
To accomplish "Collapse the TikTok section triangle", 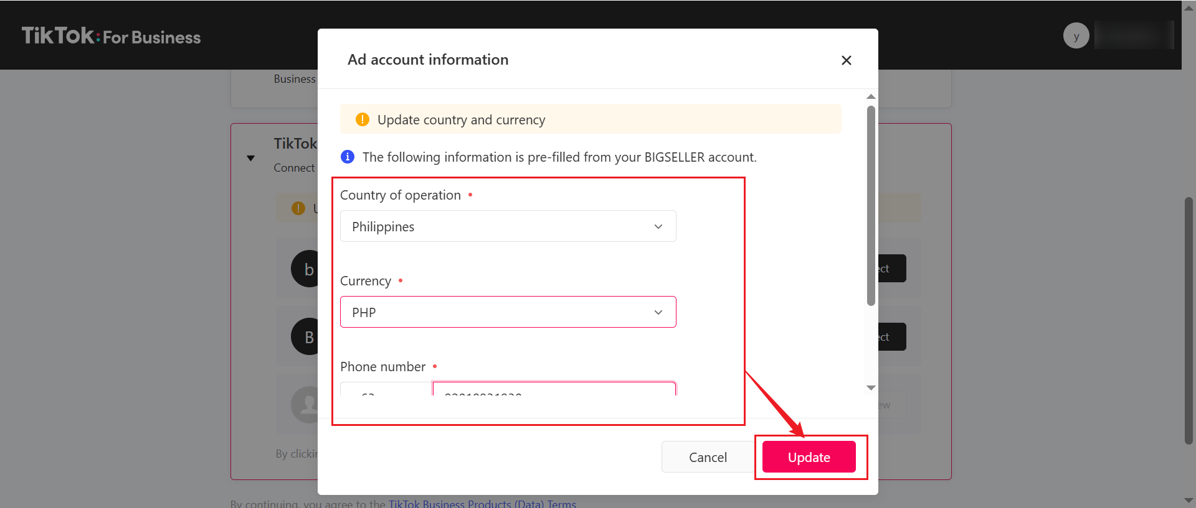I will pos(250,158).
